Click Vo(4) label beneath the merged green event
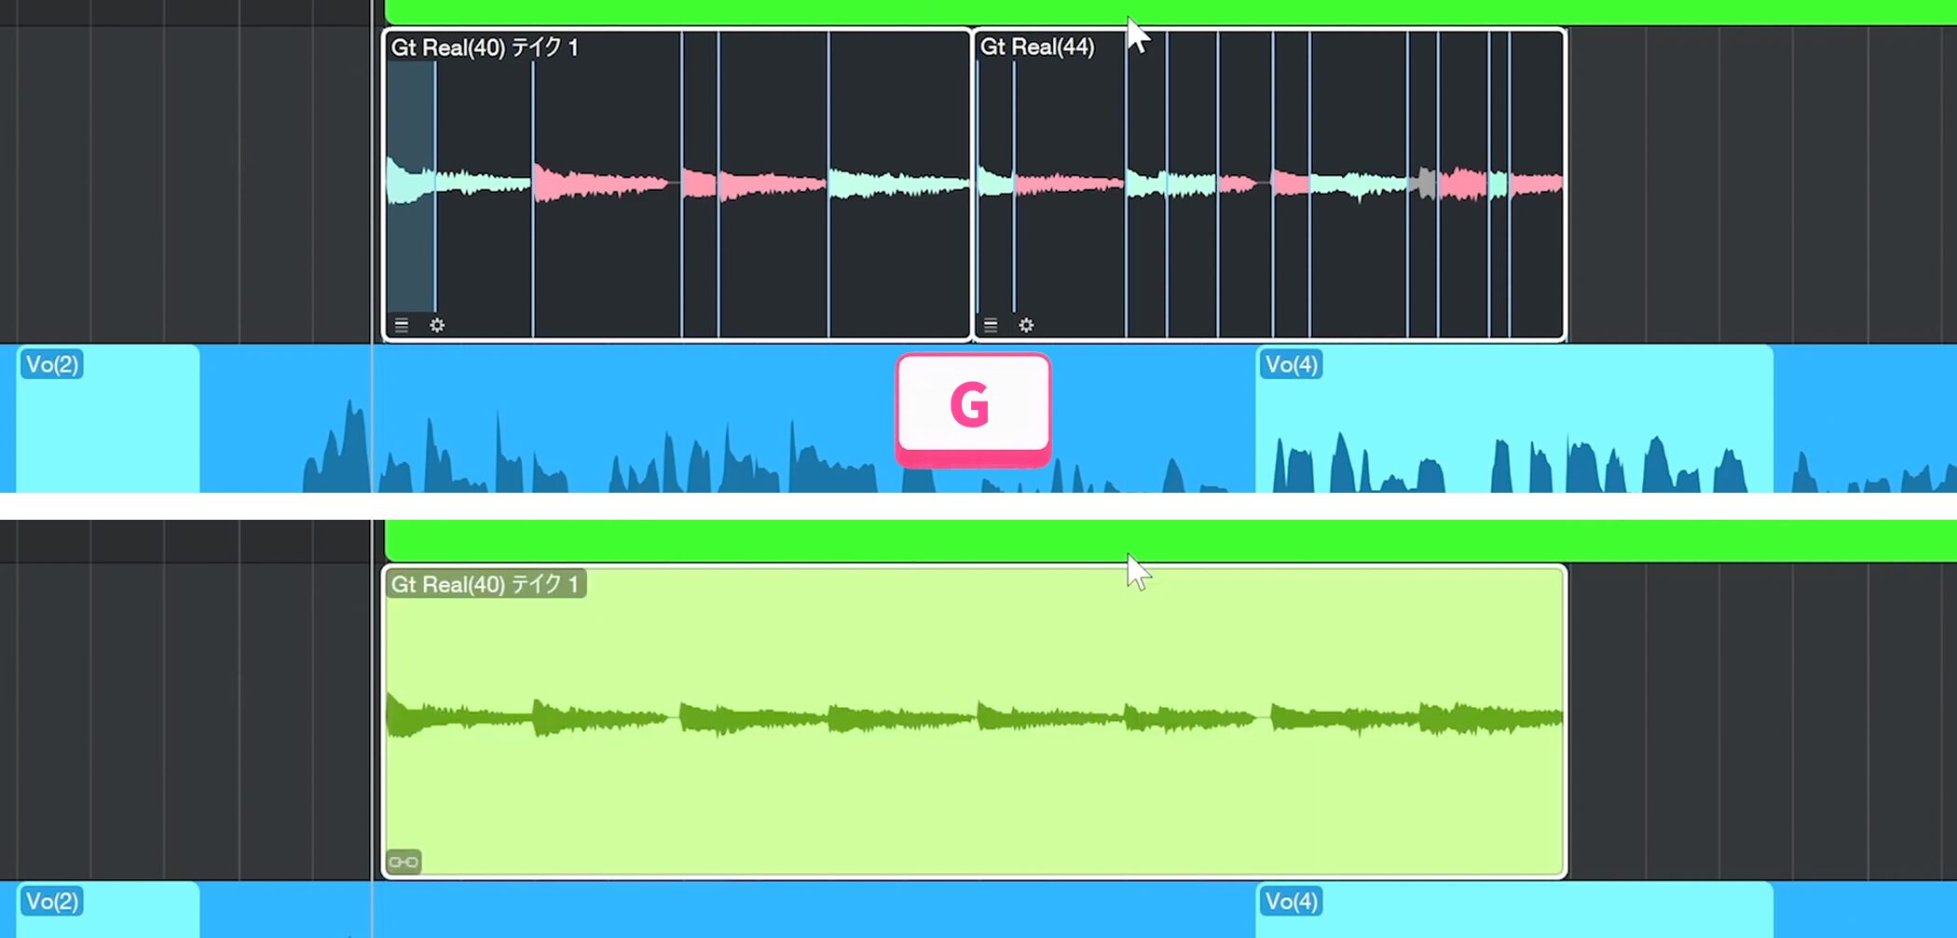Image resolution: width=1957 pixels, height=938 pixels. tap(1291, 901)
